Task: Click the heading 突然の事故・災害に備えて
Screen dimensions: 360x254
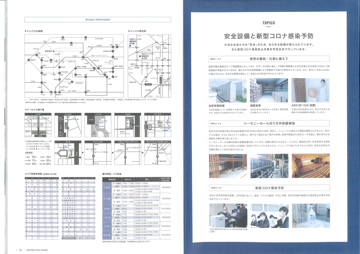Action: tap(269, 59)
